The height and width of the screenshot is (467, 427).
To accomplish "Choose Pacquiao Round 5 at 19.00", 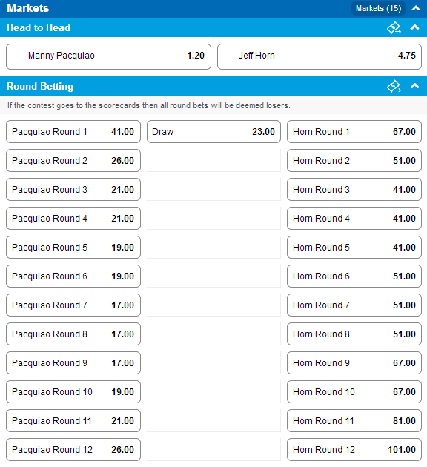I will point(73,247).
